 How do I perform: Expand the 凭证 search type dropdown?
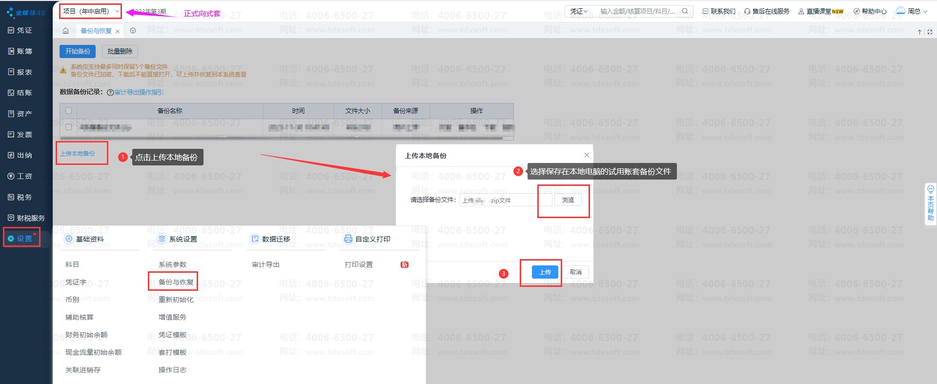click(579, 11)
